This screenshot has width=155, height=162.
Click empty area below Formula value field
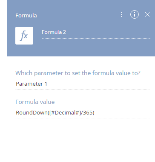pyautogui.click(x=81, y=140)
